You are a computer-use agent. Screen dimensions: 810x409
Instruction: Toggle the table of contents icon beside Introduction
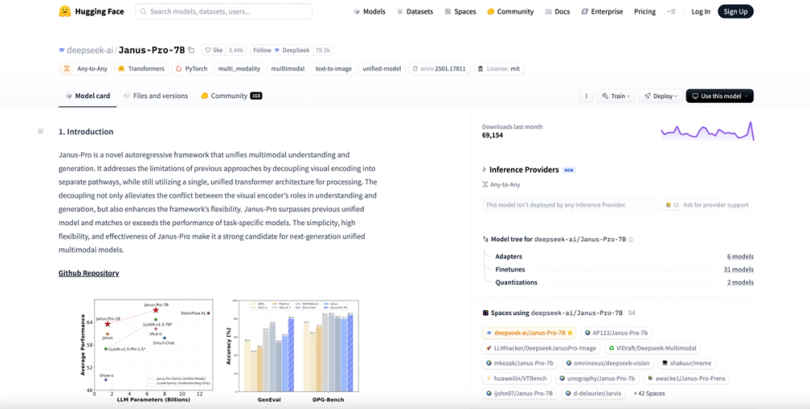pos(40,132)
